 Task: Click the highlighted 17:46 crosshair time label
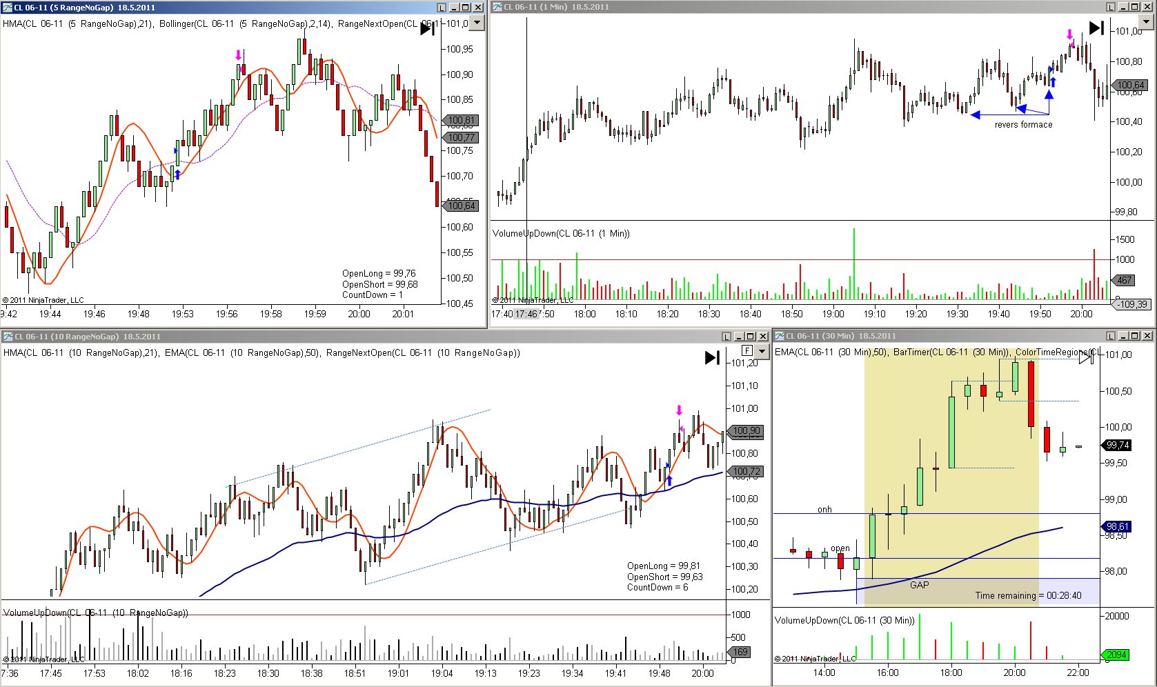tap(526, 314)
